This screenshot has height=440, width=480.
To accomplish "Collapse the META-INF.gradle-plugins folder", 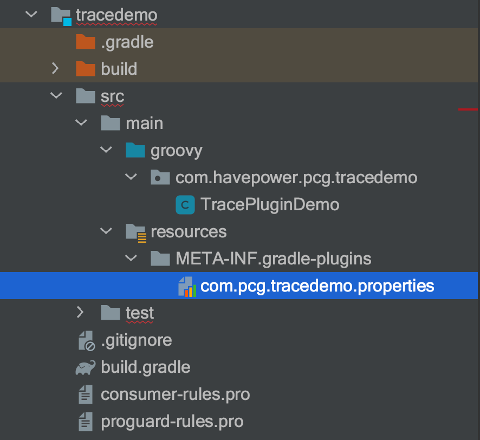I will tap(131, 258).
